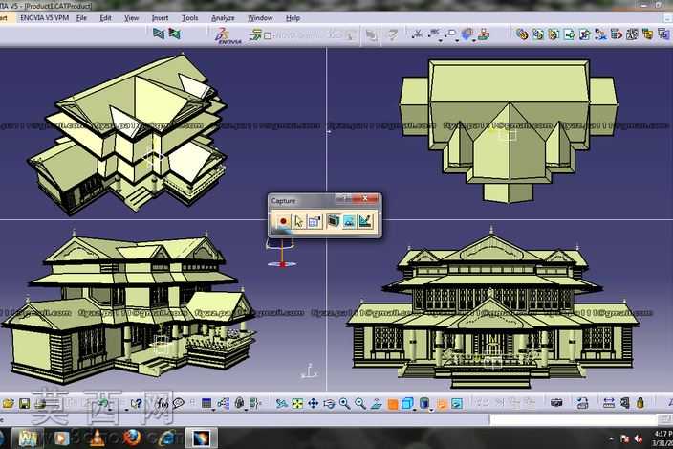
Task: Open the Help menu
Action: [293, 18]
